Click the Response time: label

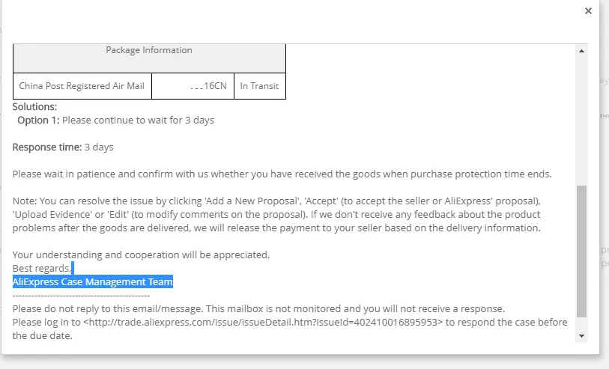click(x=47, y=147)
